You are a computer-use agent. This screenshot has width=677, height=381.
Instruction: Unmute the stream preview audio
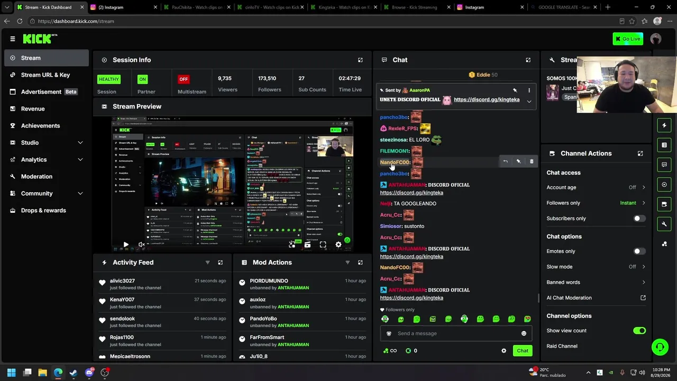pyautogui.click(x=141, y=244)
